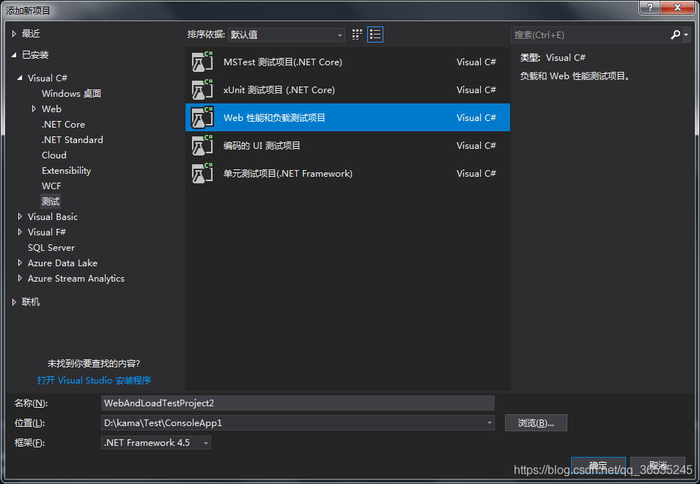This screenshot has width=700, height=484.
Task: Expand the Web node under Visual C#
Action: point(34,109)
